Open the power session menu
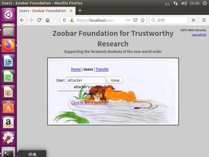209x157 pixels. click(x=205, y=3)
